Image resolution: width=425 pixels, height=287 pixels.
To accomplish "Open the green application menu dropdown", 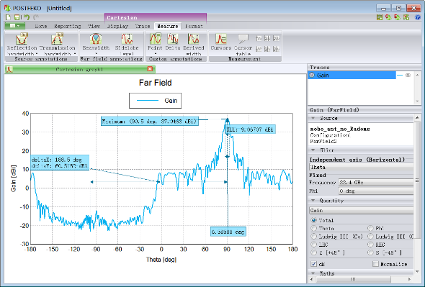I will [15, 26].
